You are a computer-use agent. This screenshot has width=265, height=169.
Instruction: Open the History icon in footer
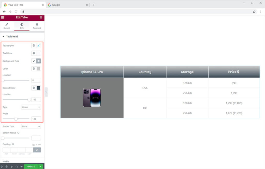pos(11,167)
